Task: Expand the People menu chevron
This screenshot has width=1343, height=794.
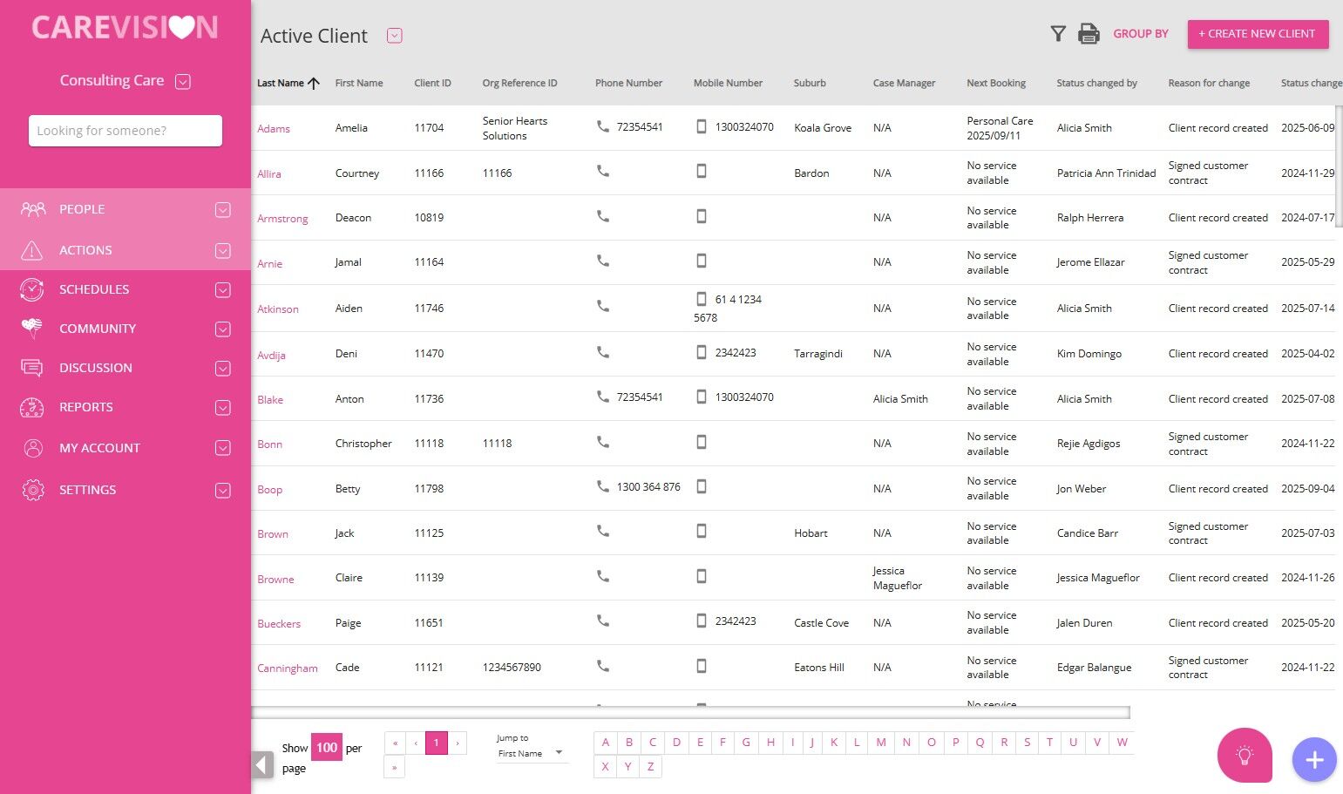Action: (x=223, y=209)
